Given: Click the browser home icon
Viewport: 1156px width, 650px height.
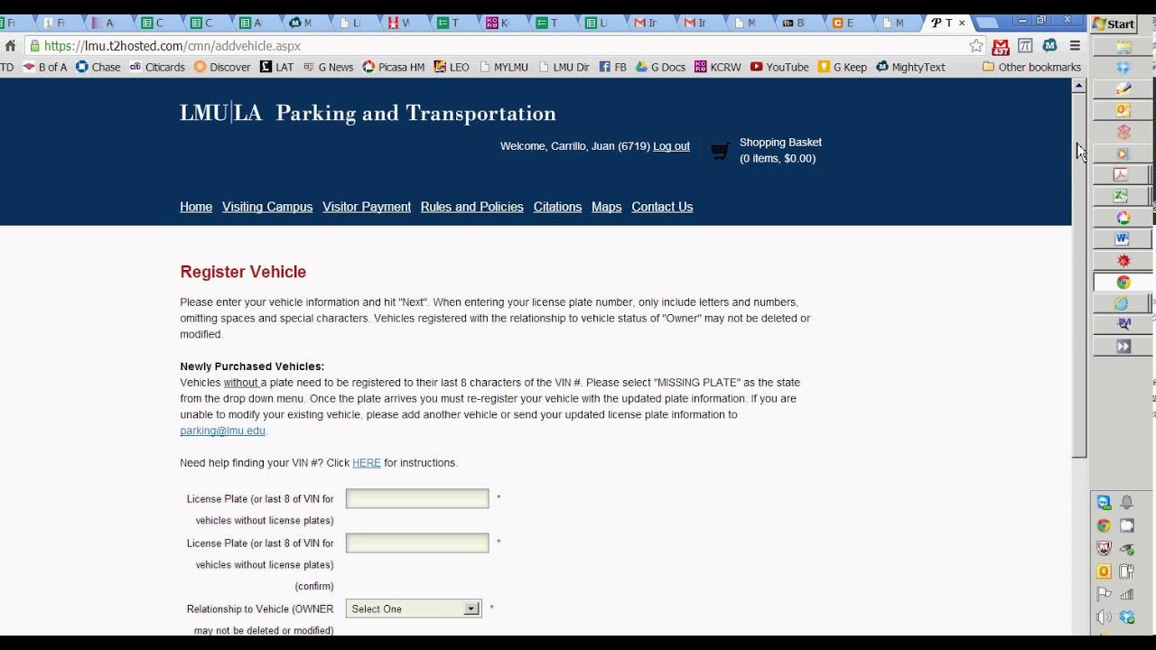Looking at the screenshot, I should coord(10,46).
